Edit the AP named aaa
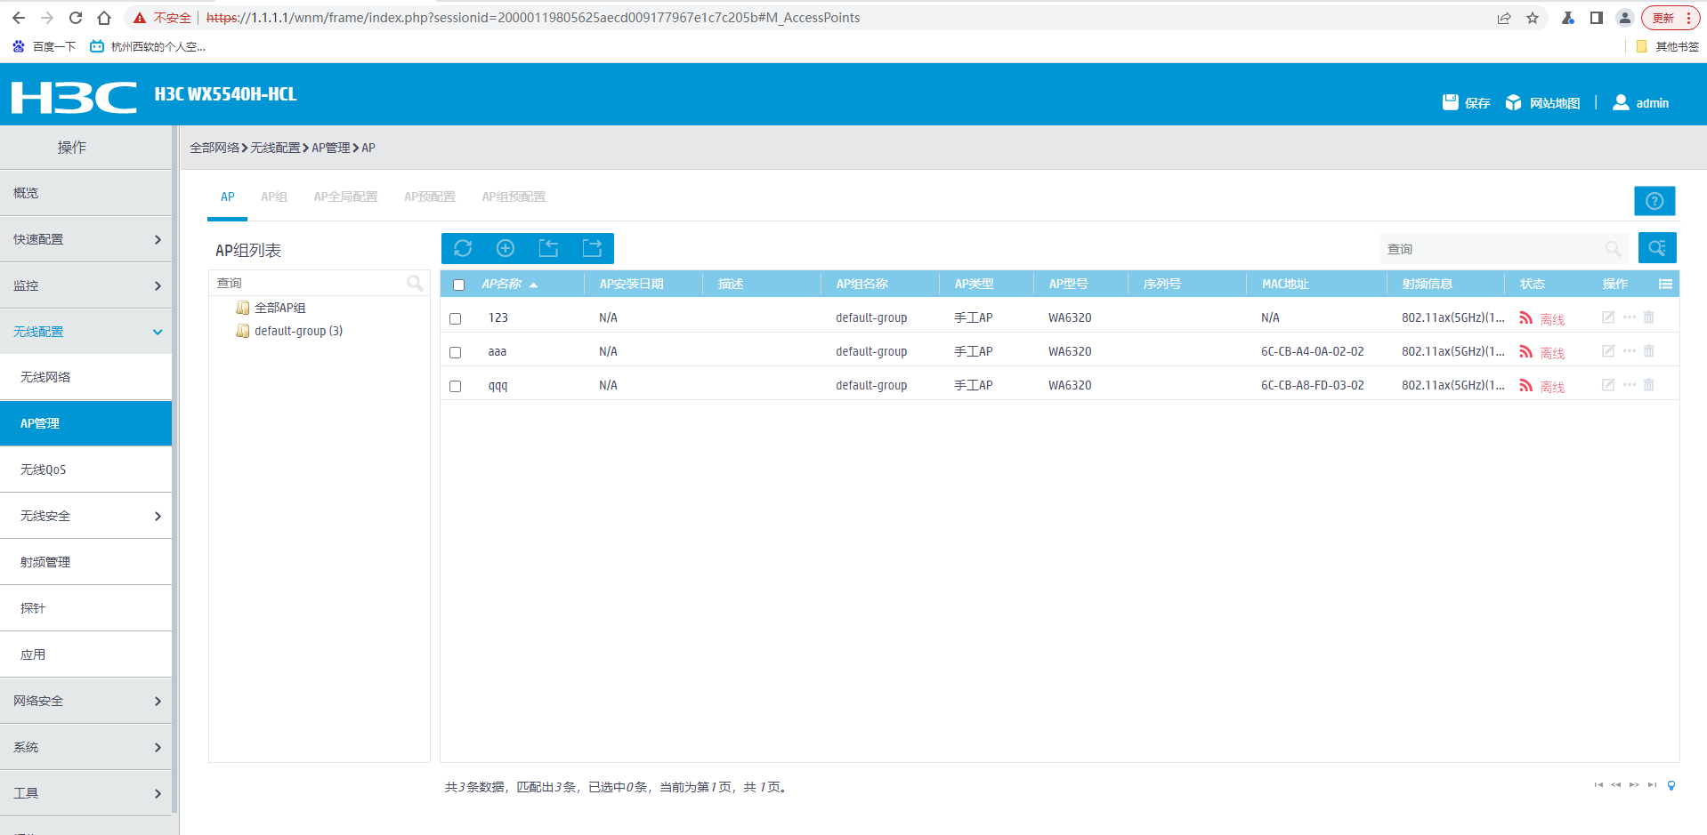The height and width of the screenshot is (835, 1707). (x=1608, y=351)
